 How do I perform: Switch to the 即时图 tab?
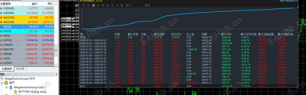point(20,69)
